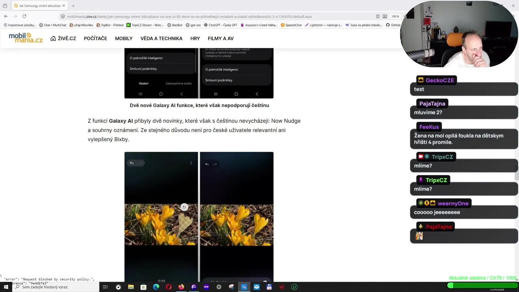Launch Microsoft Edge from taskbar
Image resolution: width=519 pixels, height=292 pixels.
pyautogui.click(x=156, y=287)
